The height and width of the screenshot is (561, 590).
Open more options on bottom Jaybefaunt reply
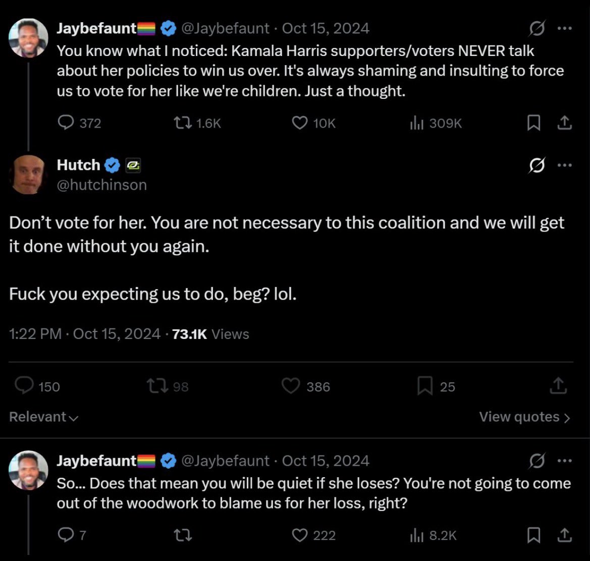tap(565, 461)
